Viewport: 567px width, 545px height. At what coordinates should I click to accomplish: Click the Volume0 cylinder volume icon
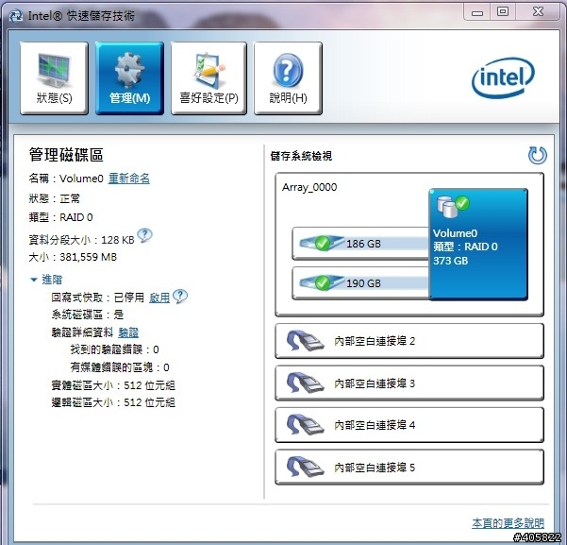pos(453,207)
